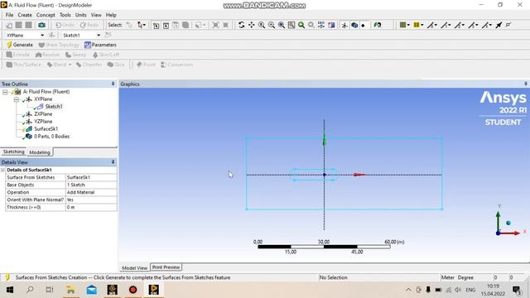Viewport: 530px width, 298px height.
Task: Select YZPlane in the tree outline
Action: pyautogui.click(x=43, y=122)
